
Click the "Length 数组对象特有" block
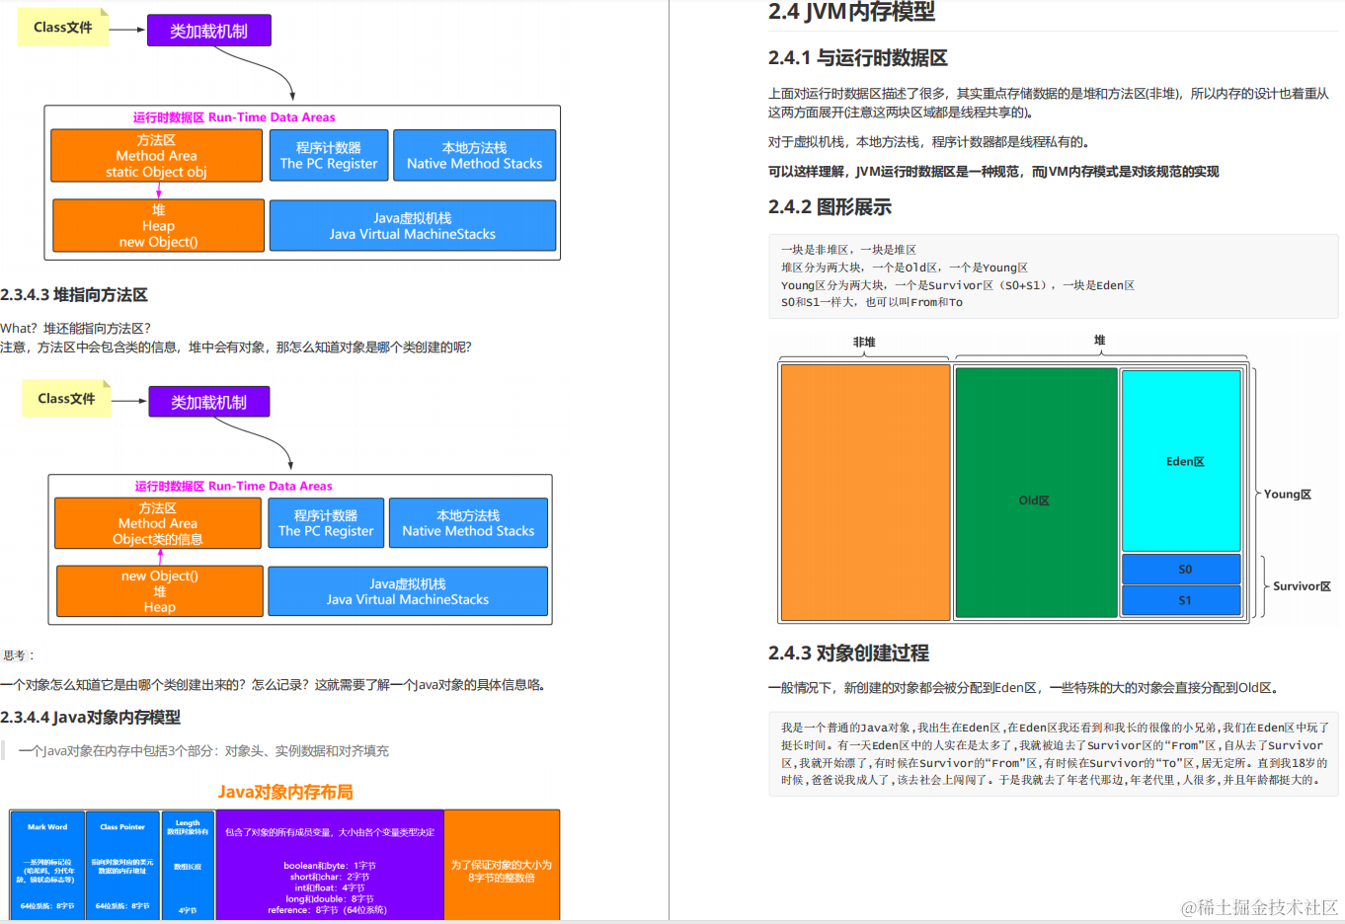[188, 864]
